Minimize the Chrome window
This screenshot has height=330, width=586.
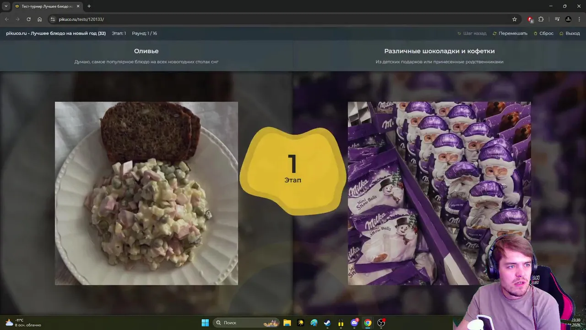pyautogui.click(x=551, y=6)
